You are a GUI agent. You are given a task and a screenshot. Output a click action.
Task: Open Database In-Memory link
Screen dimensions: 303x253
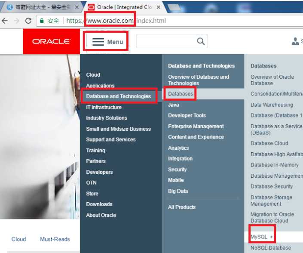coord(275,165)
